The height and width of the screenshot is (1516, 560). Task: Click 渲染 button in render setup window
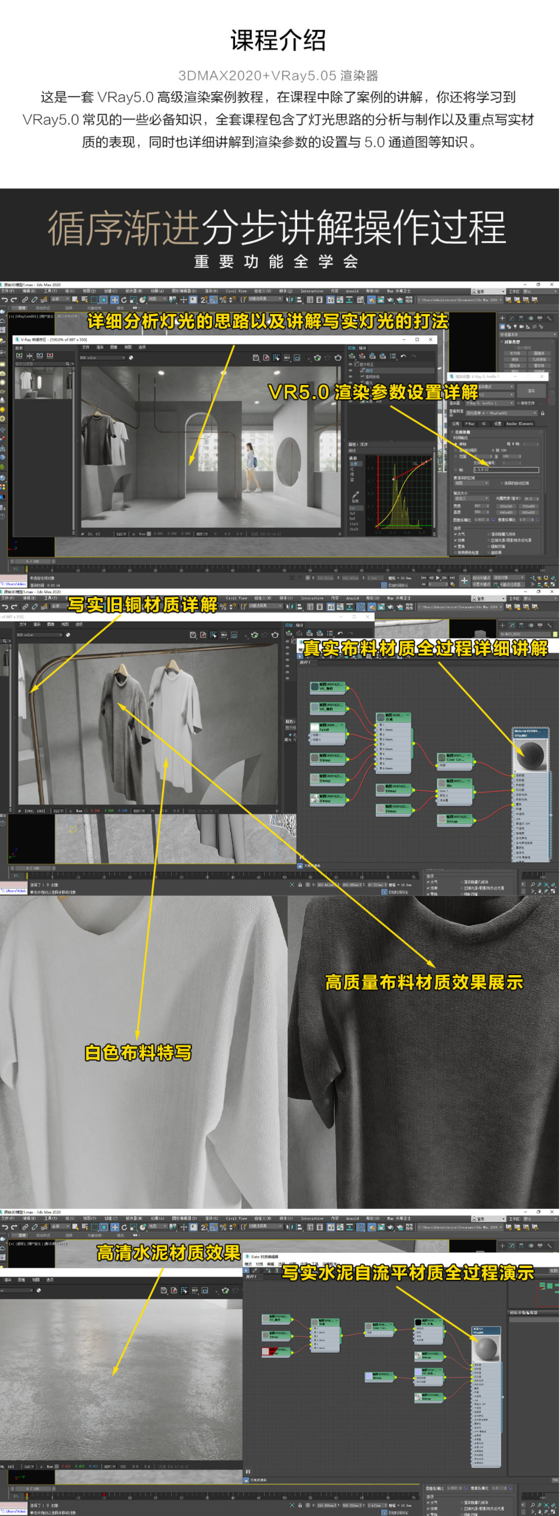(x=531, y=391)
